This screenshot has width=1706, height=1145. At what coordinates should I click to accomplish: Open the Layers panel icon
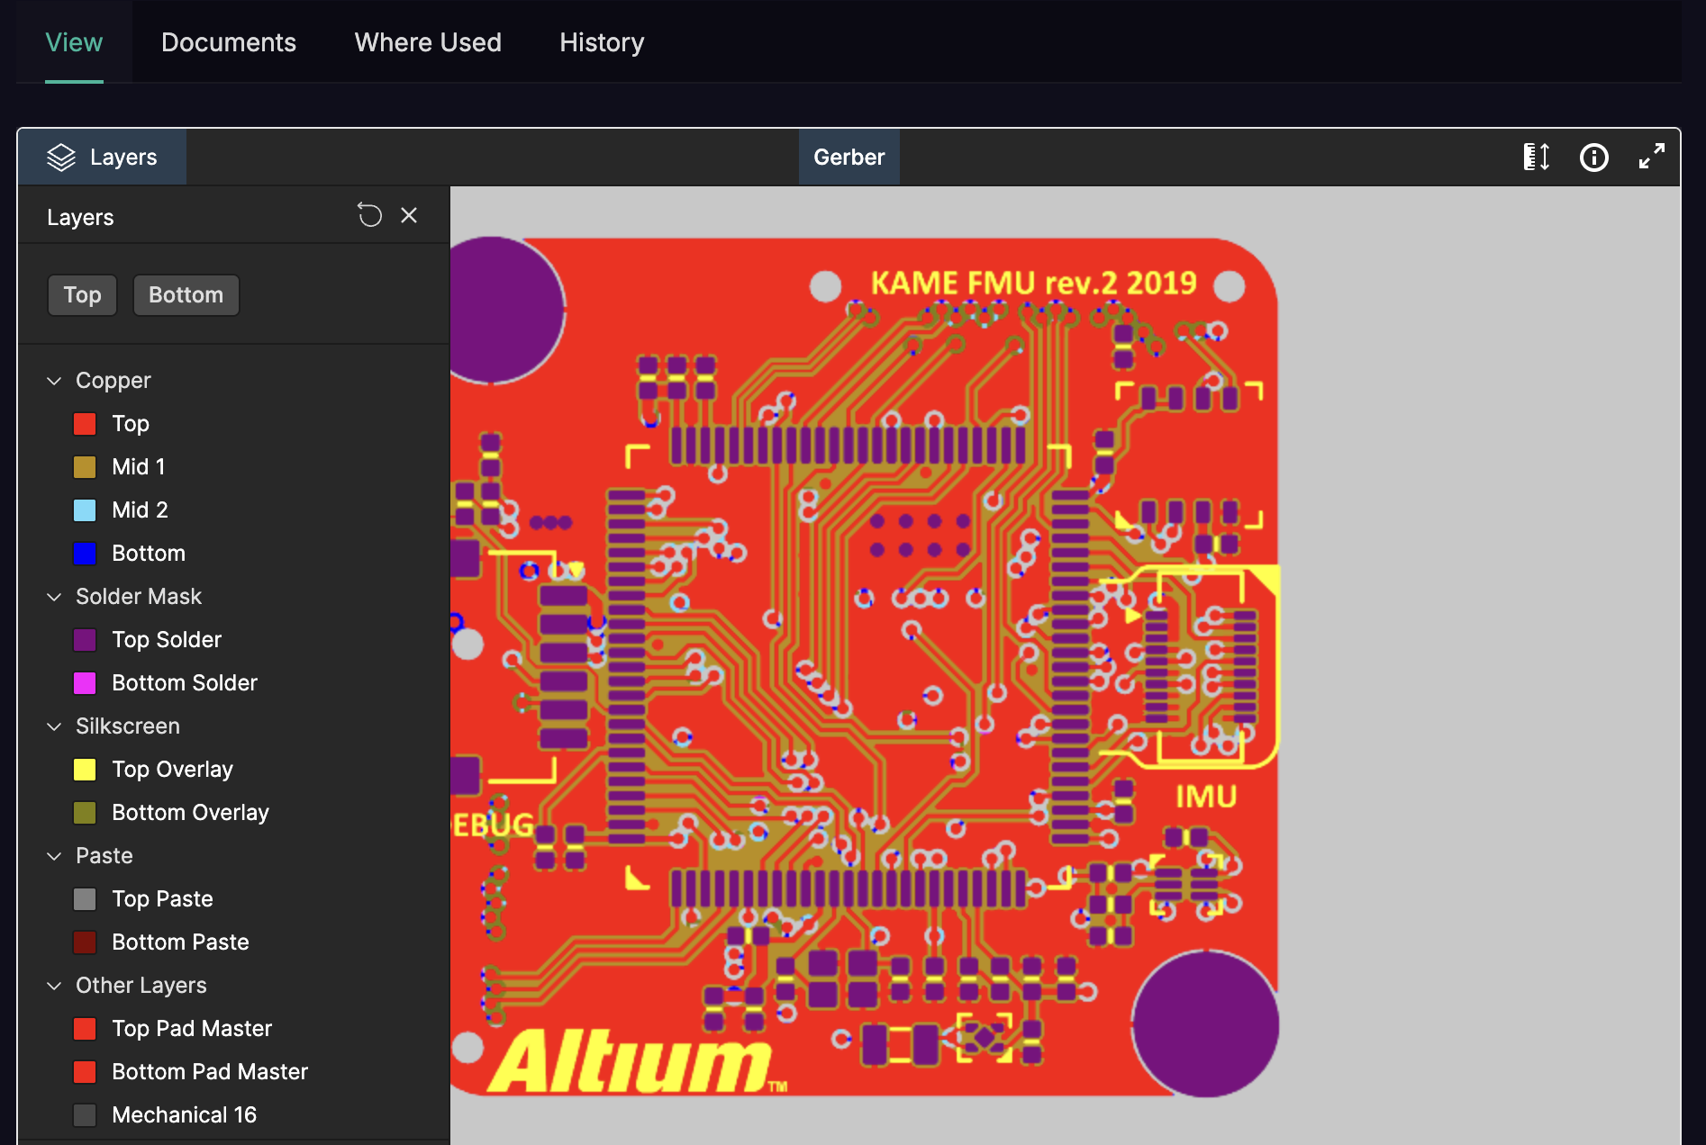pyautogui.click(x=61, y=157)
